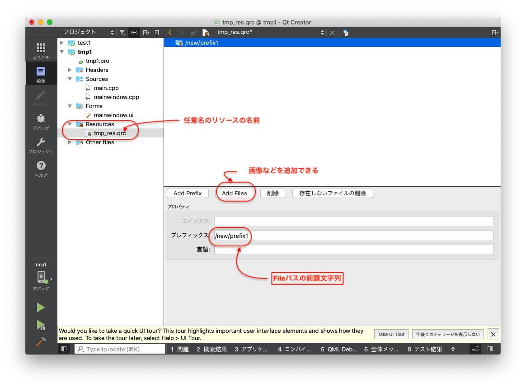Open the 3 アプリケ... output pane
The width and height of the screenshot is (526, 388).
pyautogui.click(x=251, y=349)
